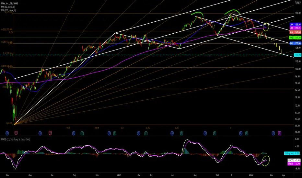Click the yellow circle on the MACD crossover

point(266,161)
